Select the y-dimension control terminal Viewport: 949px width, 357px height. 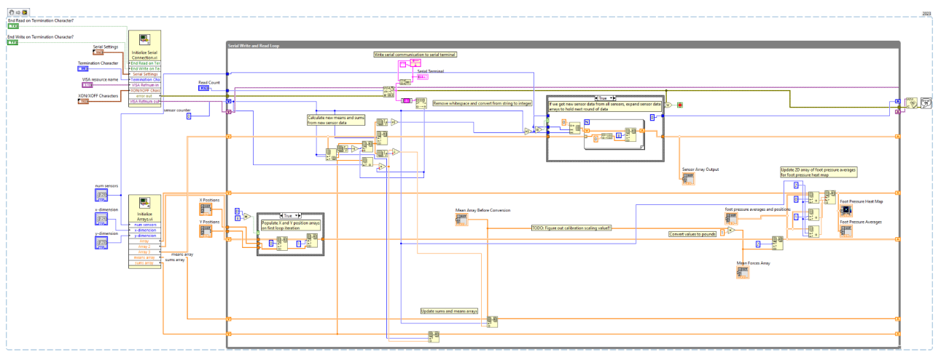point(101,244)
